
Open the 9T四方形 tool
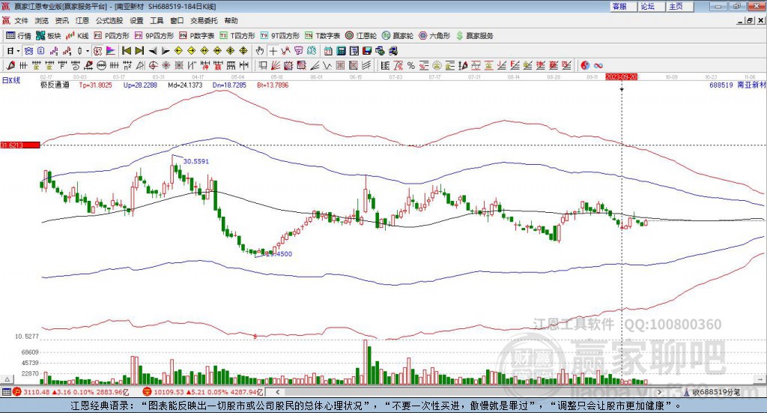pos(280,36)
